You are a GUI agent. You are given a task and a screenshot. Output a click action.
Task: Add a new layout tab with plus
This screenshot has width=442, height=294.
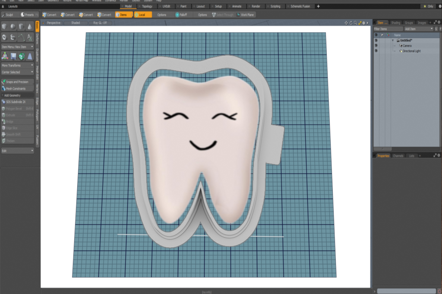318,6
